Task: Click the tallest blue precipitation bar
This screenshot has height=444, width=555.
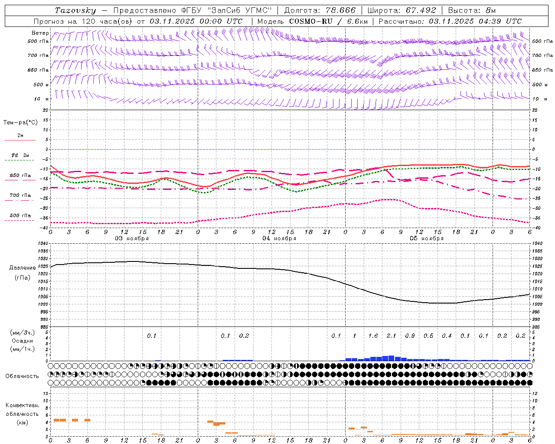Action: pos(391,358)
